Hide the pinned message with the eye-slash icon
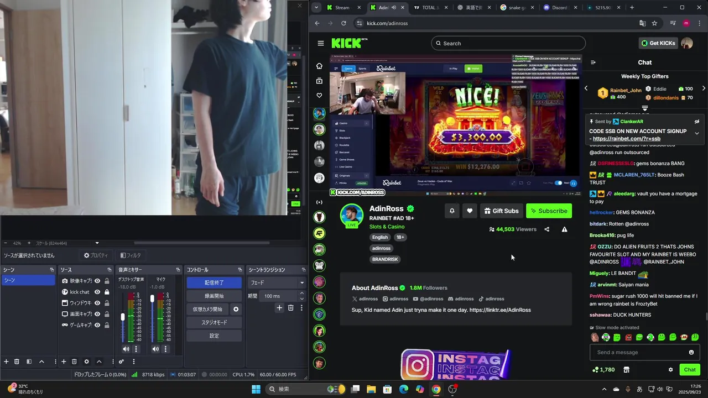 (697, 122)
